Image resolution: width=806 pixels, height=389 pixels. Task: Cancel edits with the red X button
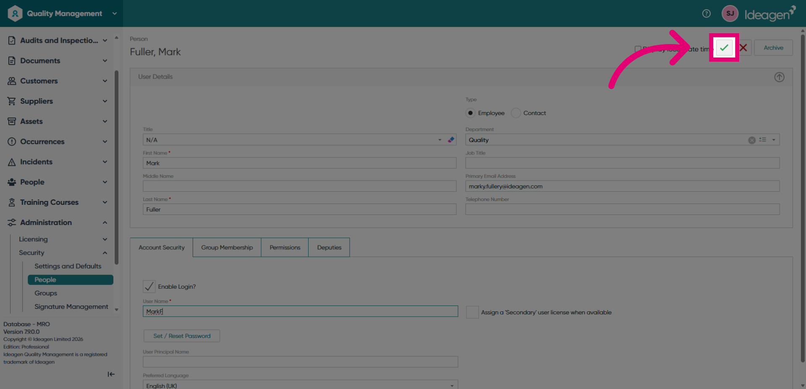tap(743, 48)
